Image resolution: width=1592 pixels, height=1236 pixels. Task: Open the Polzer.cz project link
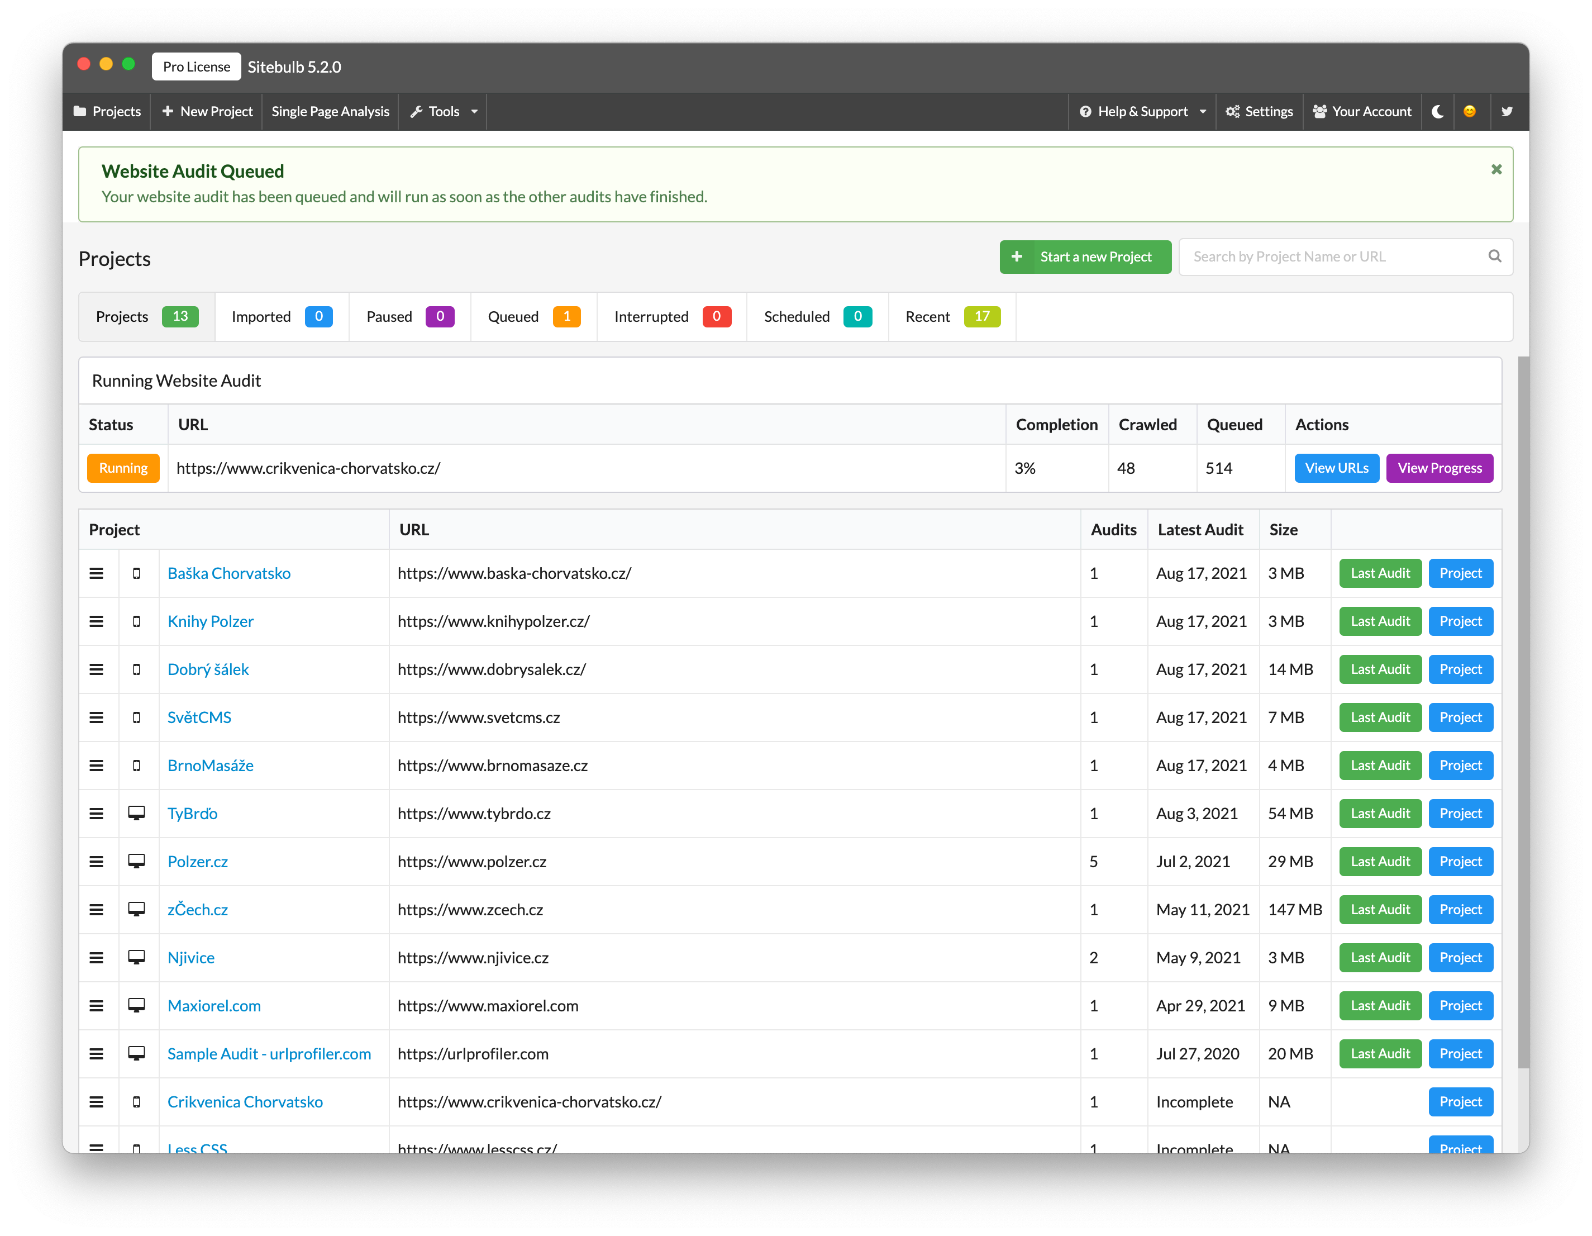[198, 862]
